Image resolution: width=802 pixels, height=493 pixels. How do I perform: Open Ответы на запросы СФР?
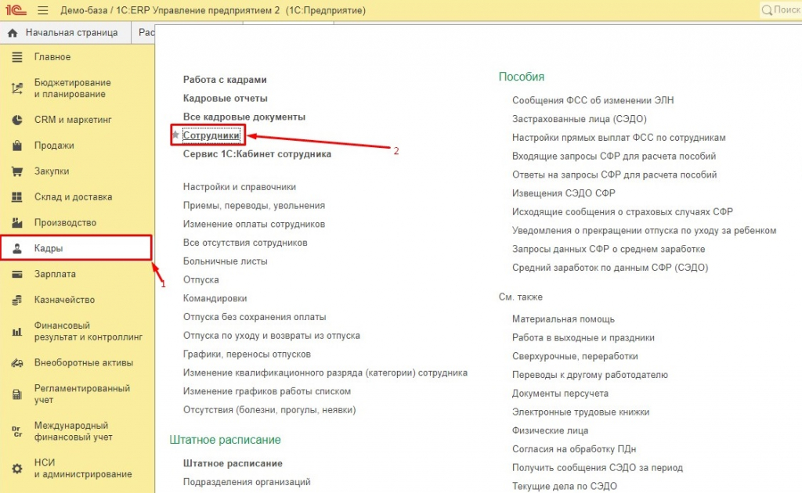614,175
